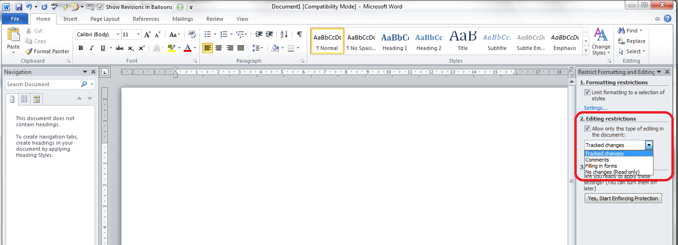Open the font name Calibri dropdown
The height and width of the screenshot is (245, 678).
[117, 34]
